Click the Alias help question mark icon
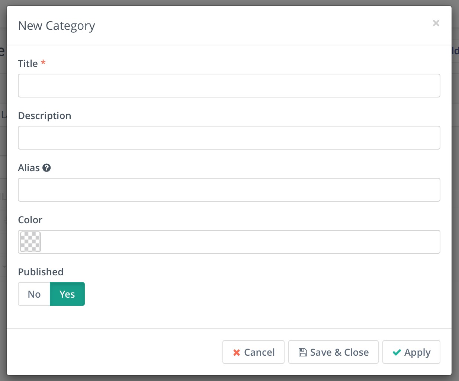 tap(46, 168)
